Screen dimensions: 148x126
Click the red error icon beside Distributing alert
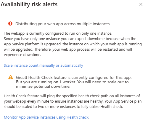tap(10, 24)
